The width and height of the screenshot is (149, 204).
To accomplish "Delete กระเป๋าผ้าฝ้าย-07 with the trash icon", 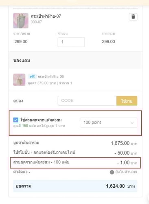I will point(133,17).
